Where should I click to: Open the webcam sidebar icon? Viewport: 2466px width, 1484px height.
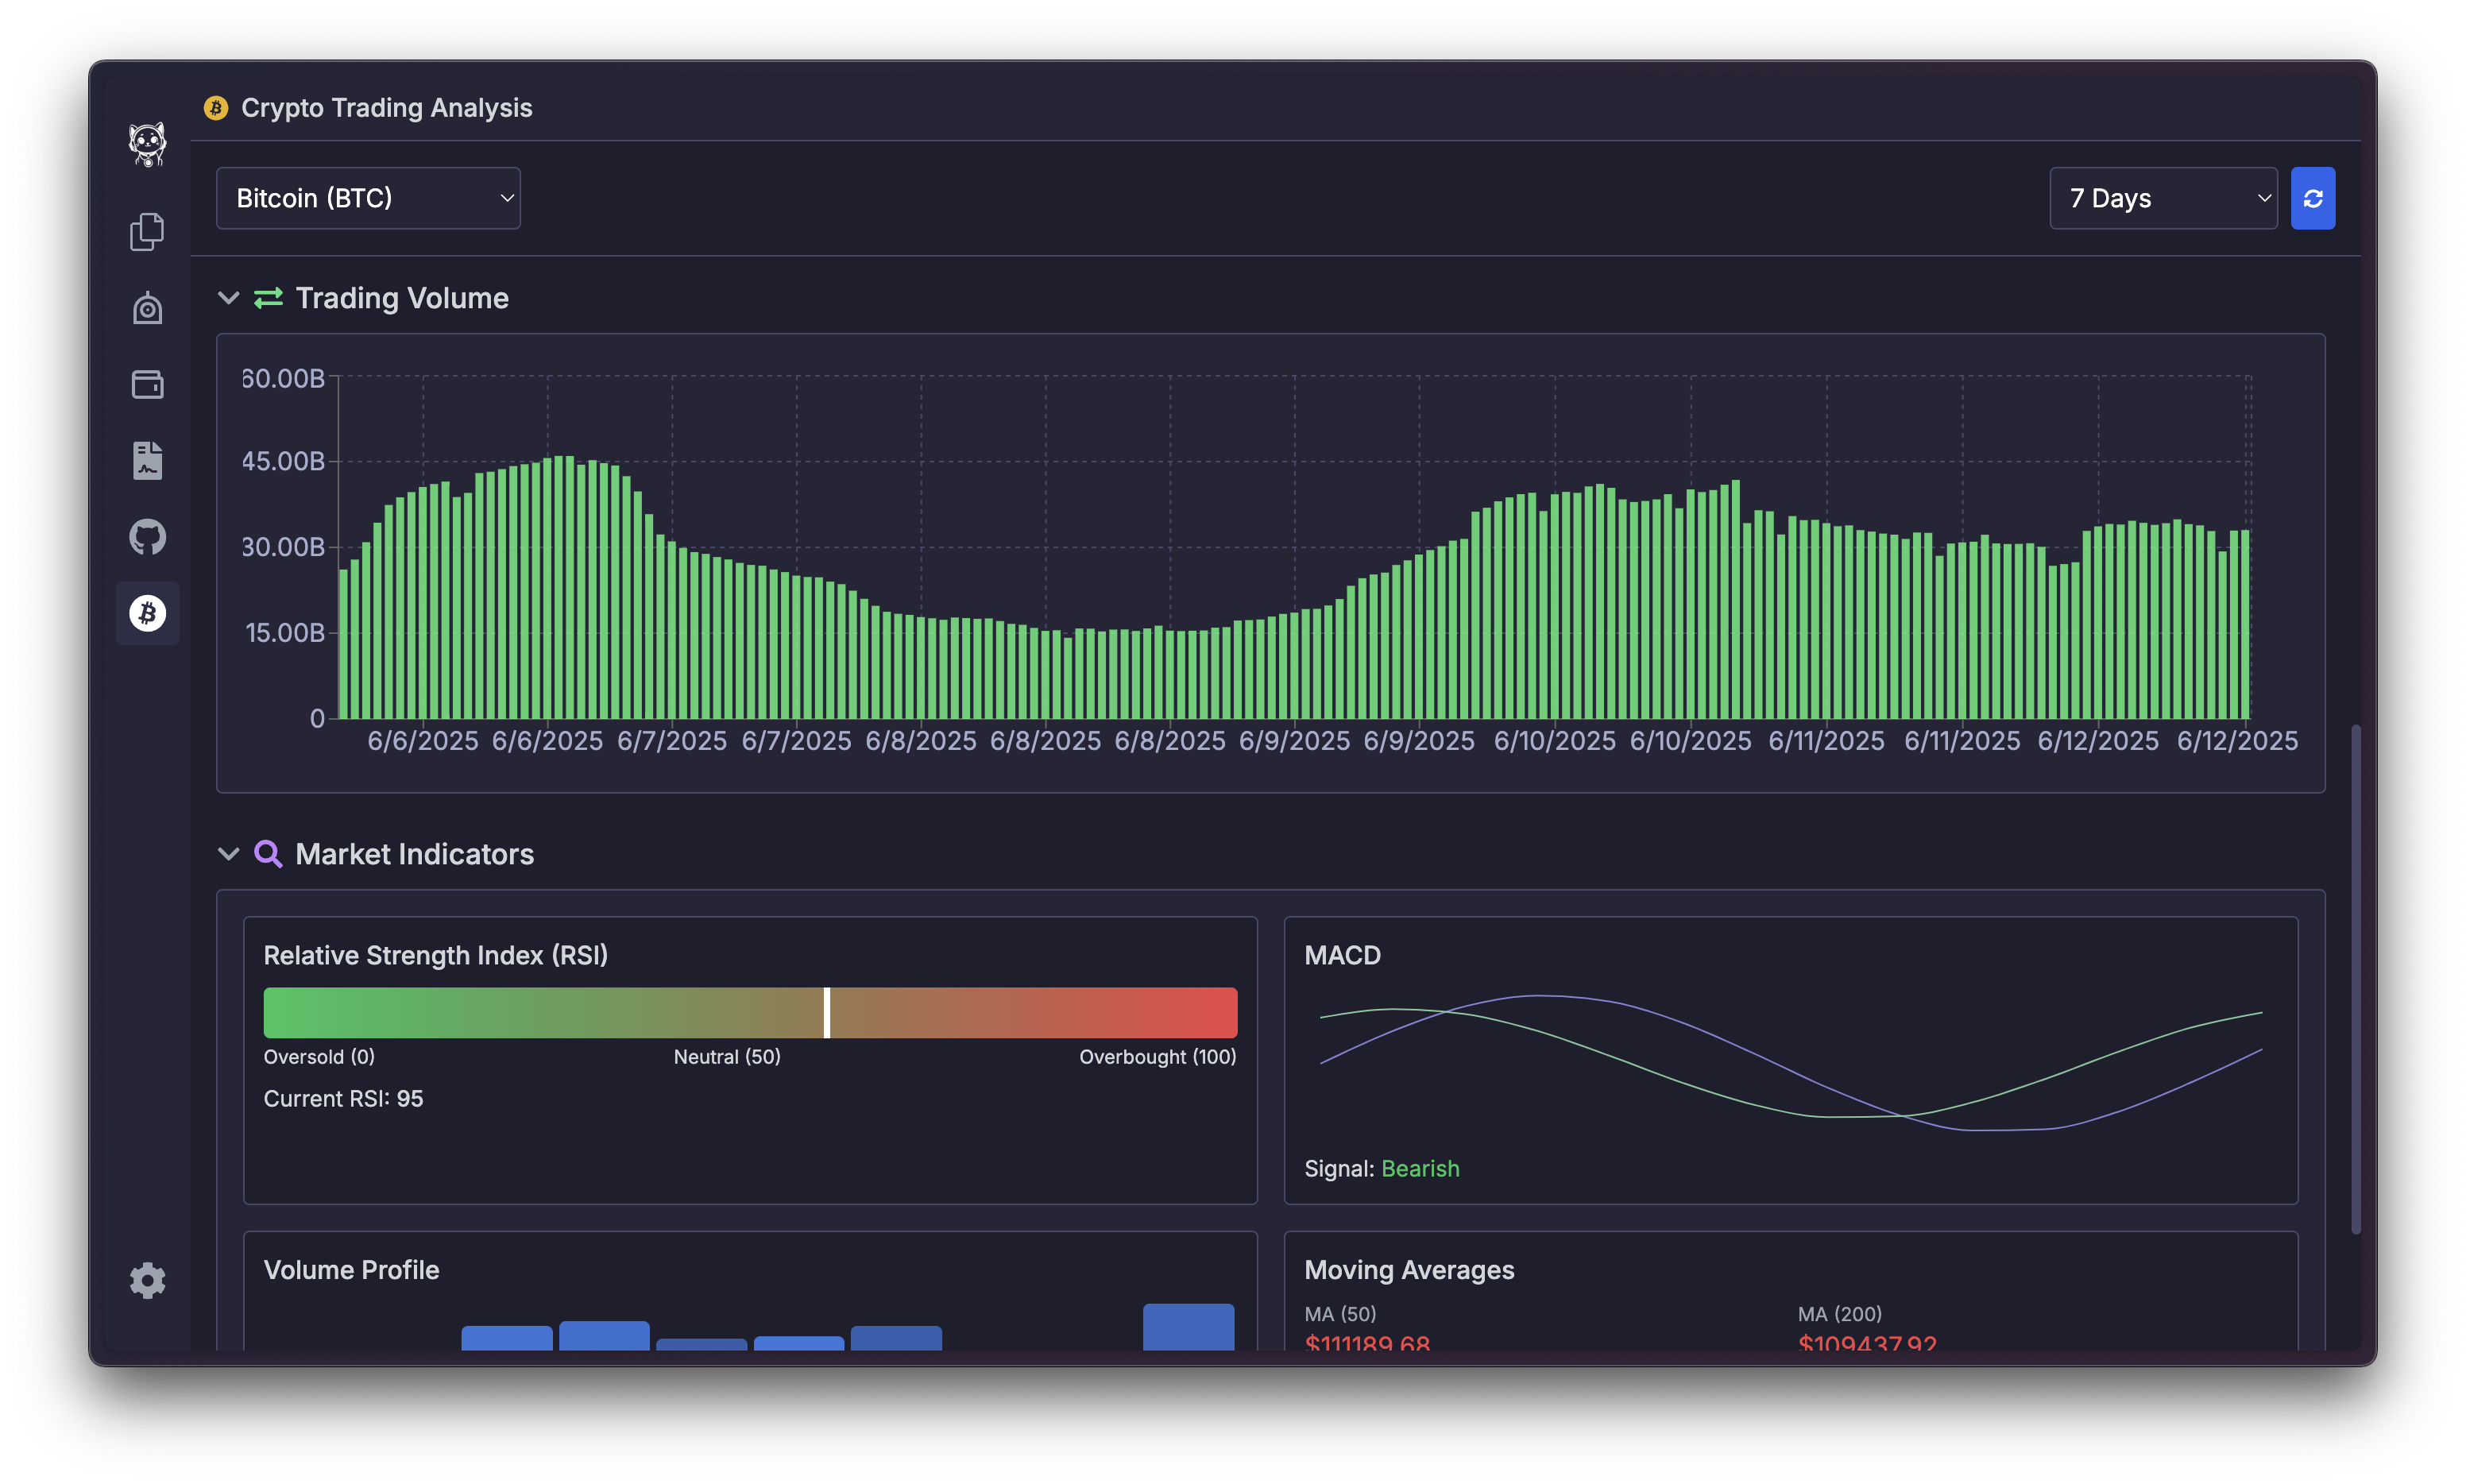coord(147,308)
